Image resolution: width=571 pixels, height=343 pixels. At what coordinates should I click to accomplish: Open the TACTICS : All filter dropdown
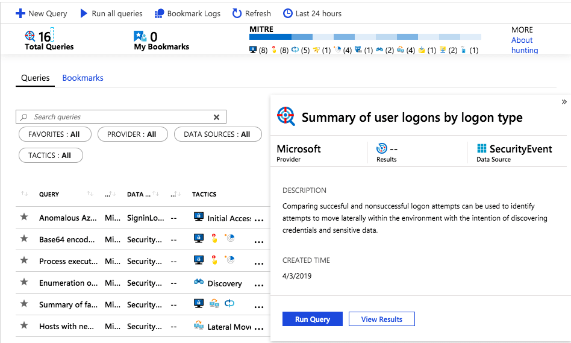(51, 156)
